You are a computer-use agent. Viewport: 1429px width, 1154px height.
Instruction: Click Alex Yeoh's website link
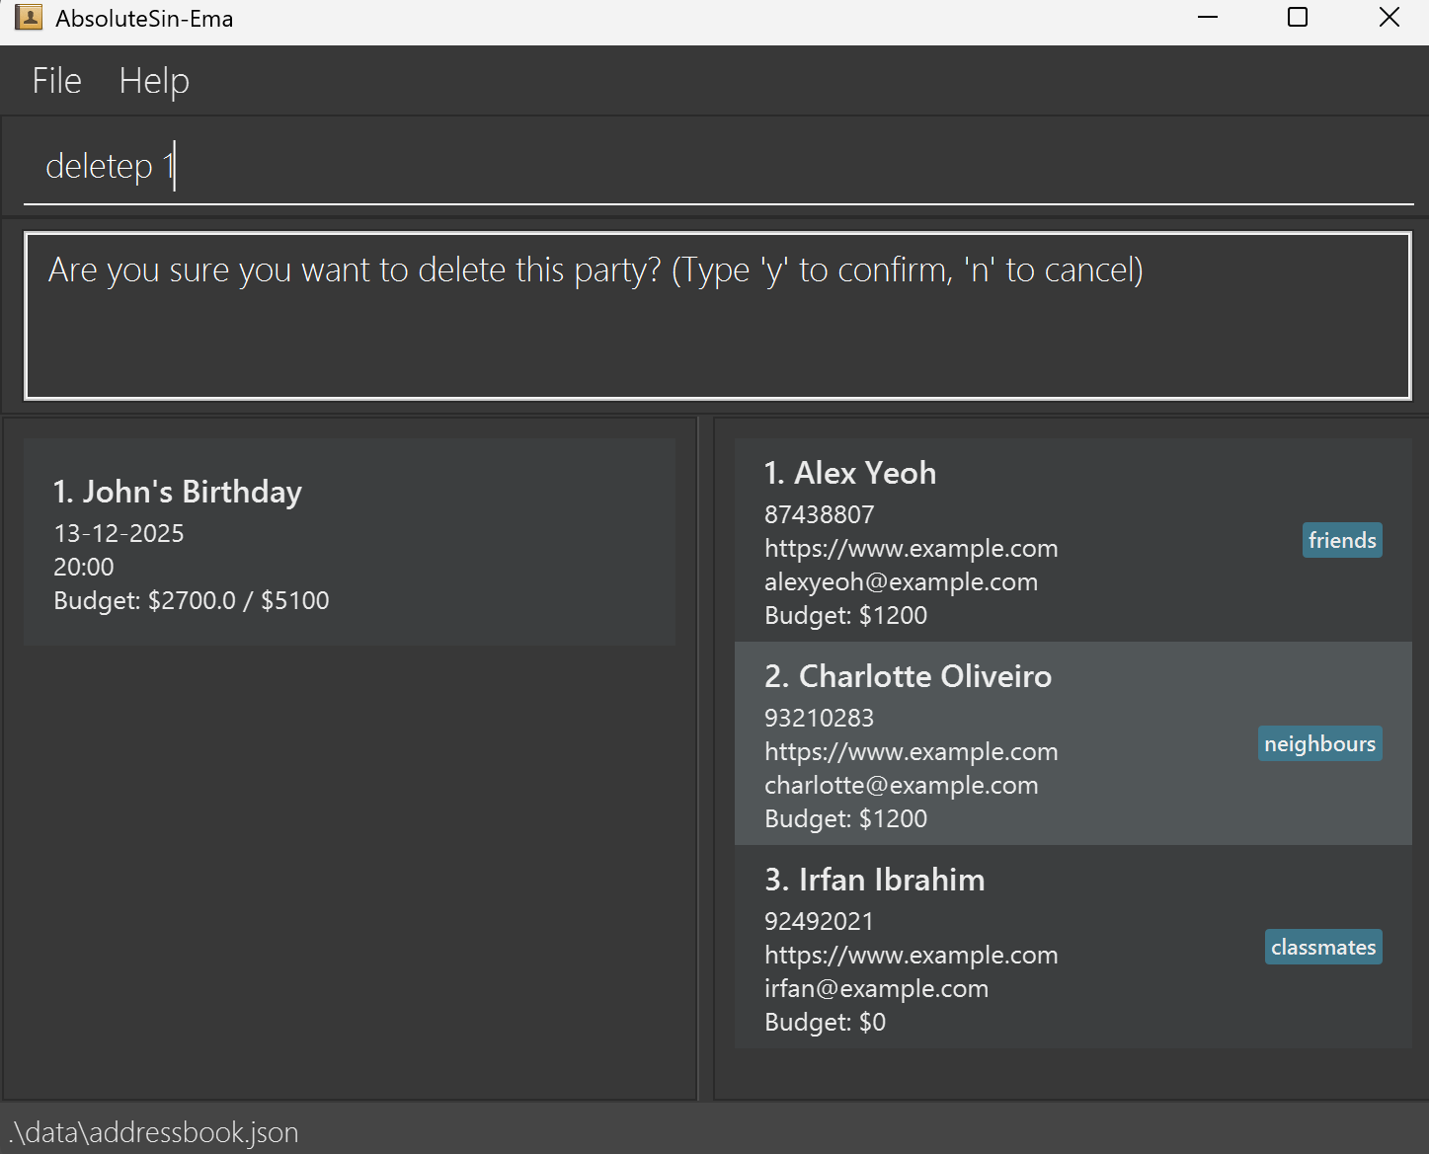coord(911,548)
